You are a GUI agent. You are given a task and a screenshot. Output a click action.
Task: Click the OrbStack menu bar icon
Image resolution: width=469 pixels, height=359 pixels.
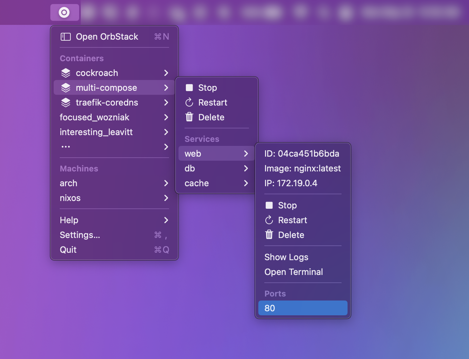64,12
